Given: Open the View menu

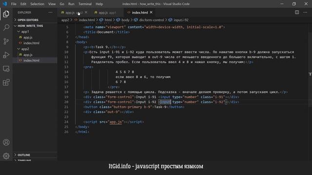Looking at the screenshot, I should click(x=52, y=4).
